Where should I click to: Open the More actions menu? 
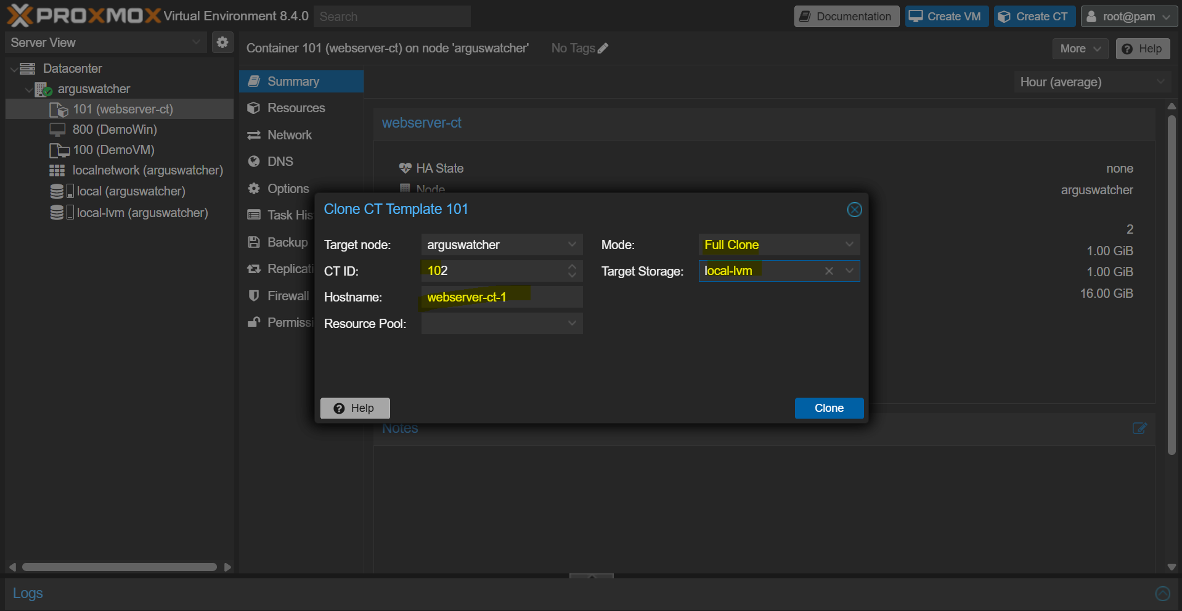click(x=1080, y=49)
